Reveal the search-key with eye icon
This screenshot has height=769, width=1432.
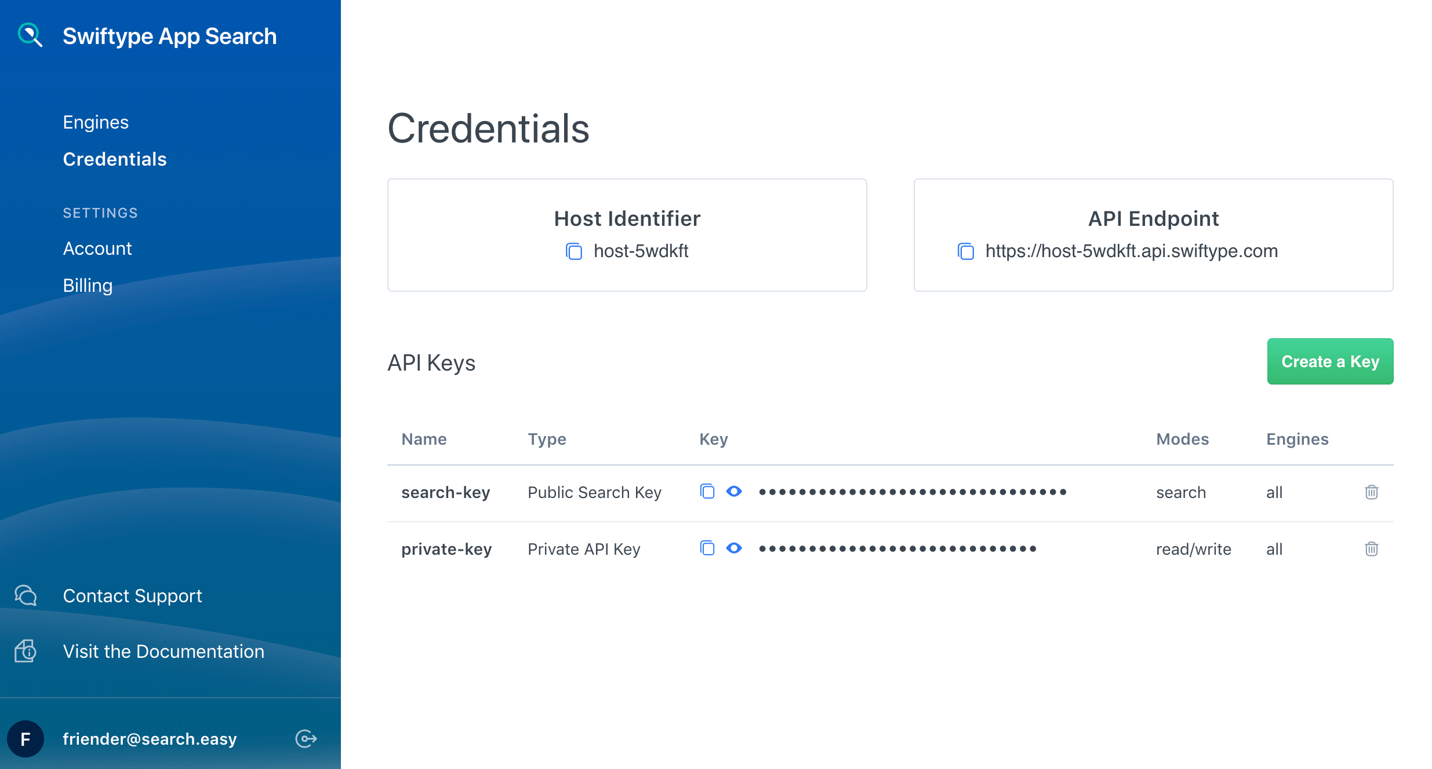point(734,492)
